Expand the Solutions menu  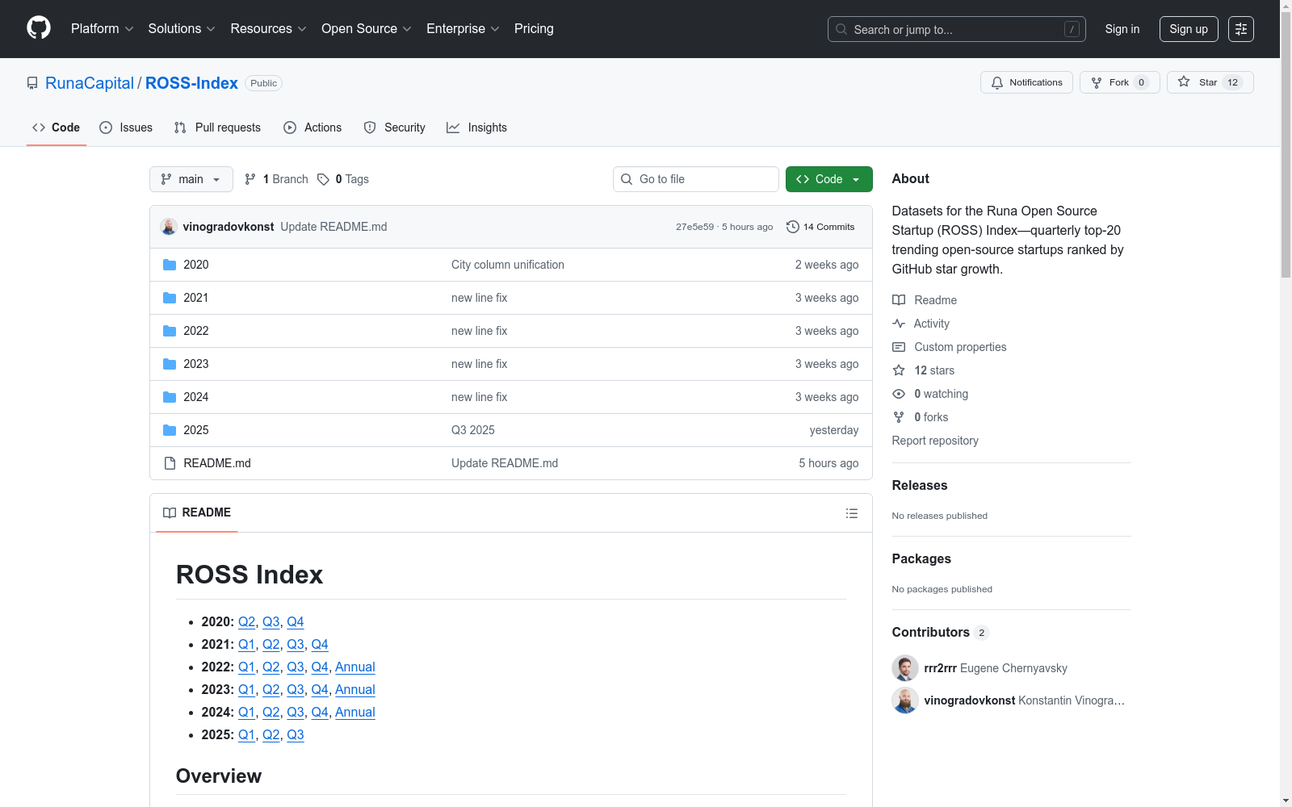click(x=182, y=29)
